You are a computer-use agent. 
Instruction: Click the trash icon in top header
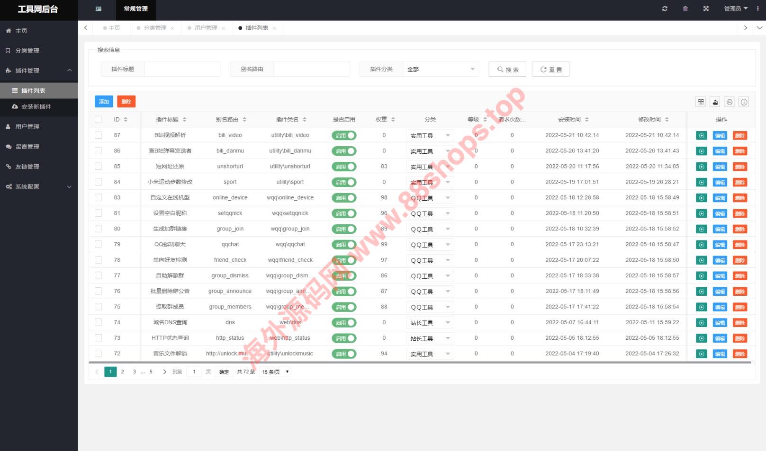point(685,9)
